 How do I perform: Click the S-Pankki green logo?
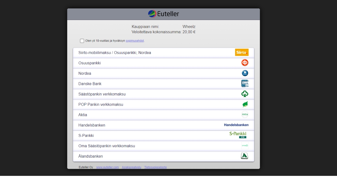(x=238, y=135)
